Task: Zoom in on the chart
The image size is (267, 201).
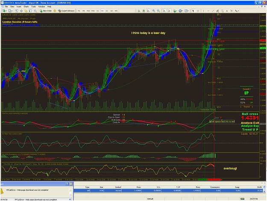Action: [x=154, y=11]
